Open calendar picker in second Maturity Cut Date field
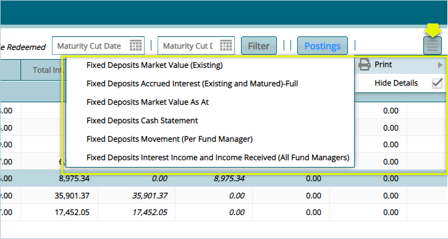 click(226, 46)
